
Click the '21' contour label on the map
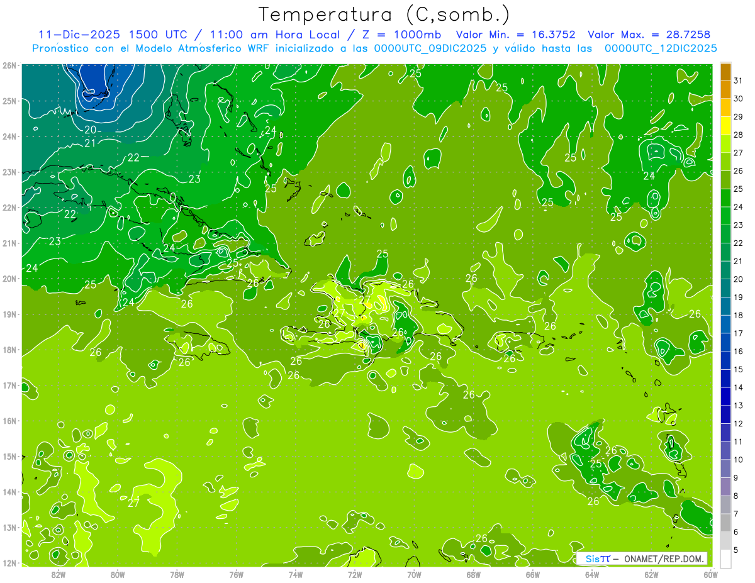pos(90,143)
